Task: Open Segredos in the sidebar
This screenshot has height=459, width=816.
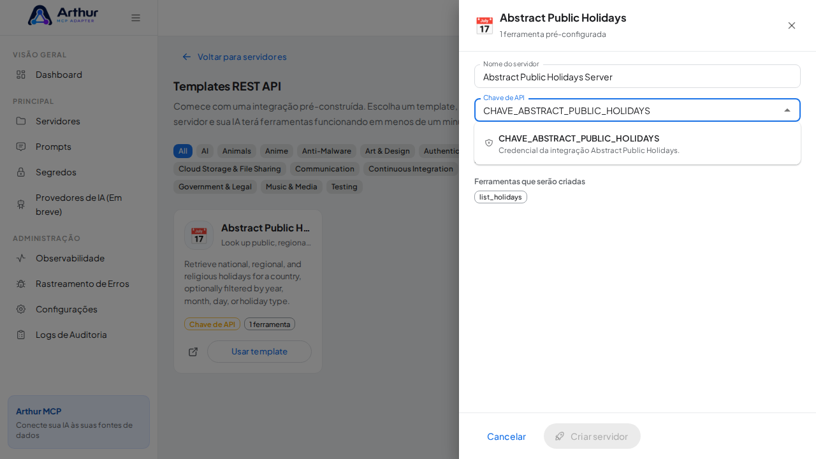Action: [79, 172]
